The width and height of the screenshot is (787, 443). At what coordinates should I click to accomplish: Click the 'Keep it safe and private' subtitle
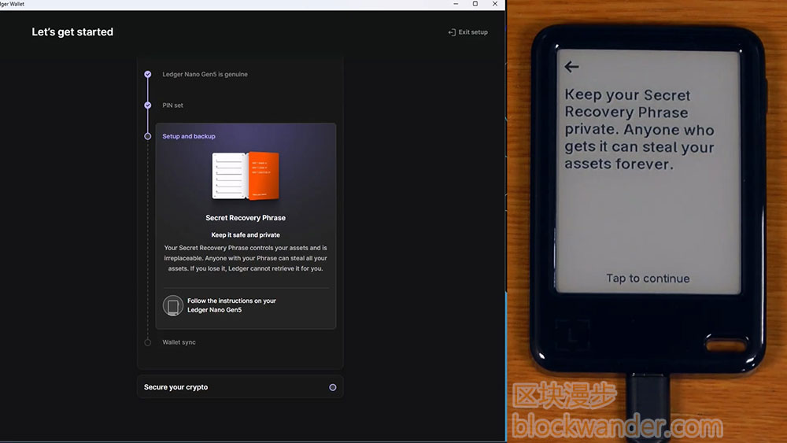click(246, 234)
